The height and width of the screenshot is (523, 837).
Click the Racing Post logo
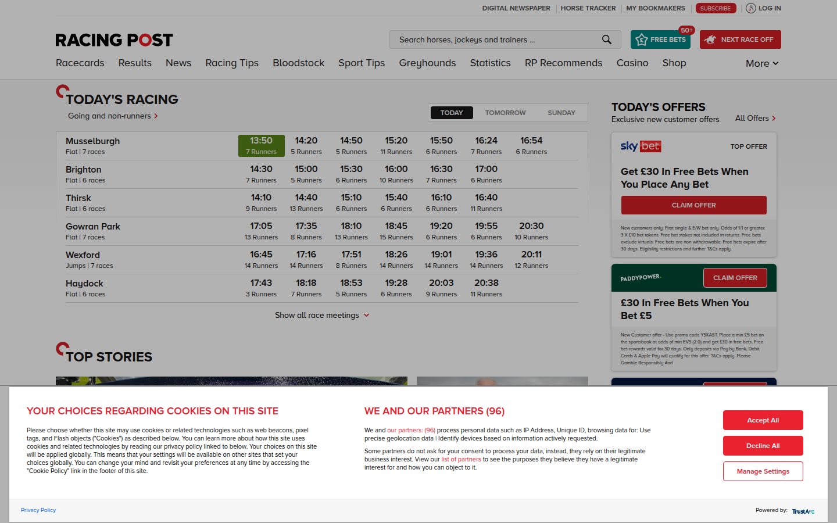114,40
